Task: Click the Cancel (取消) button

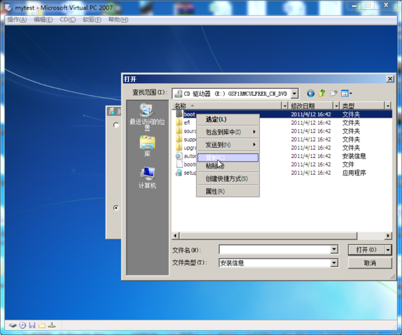Action: tap(369, 263)
